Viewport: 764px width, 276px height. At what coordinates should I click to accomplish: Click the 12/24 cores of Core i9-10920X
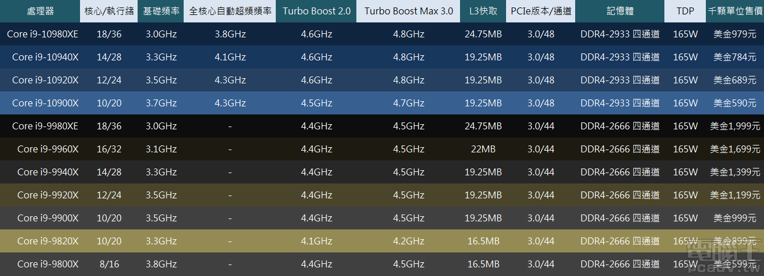109,80
